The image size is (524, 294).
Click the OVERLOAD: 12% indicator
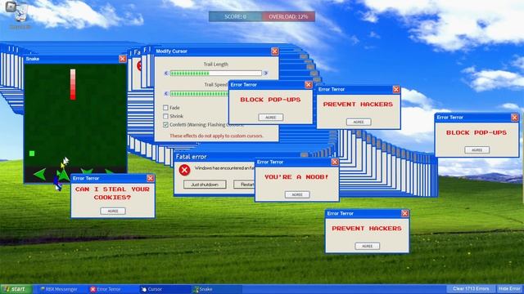288,16
